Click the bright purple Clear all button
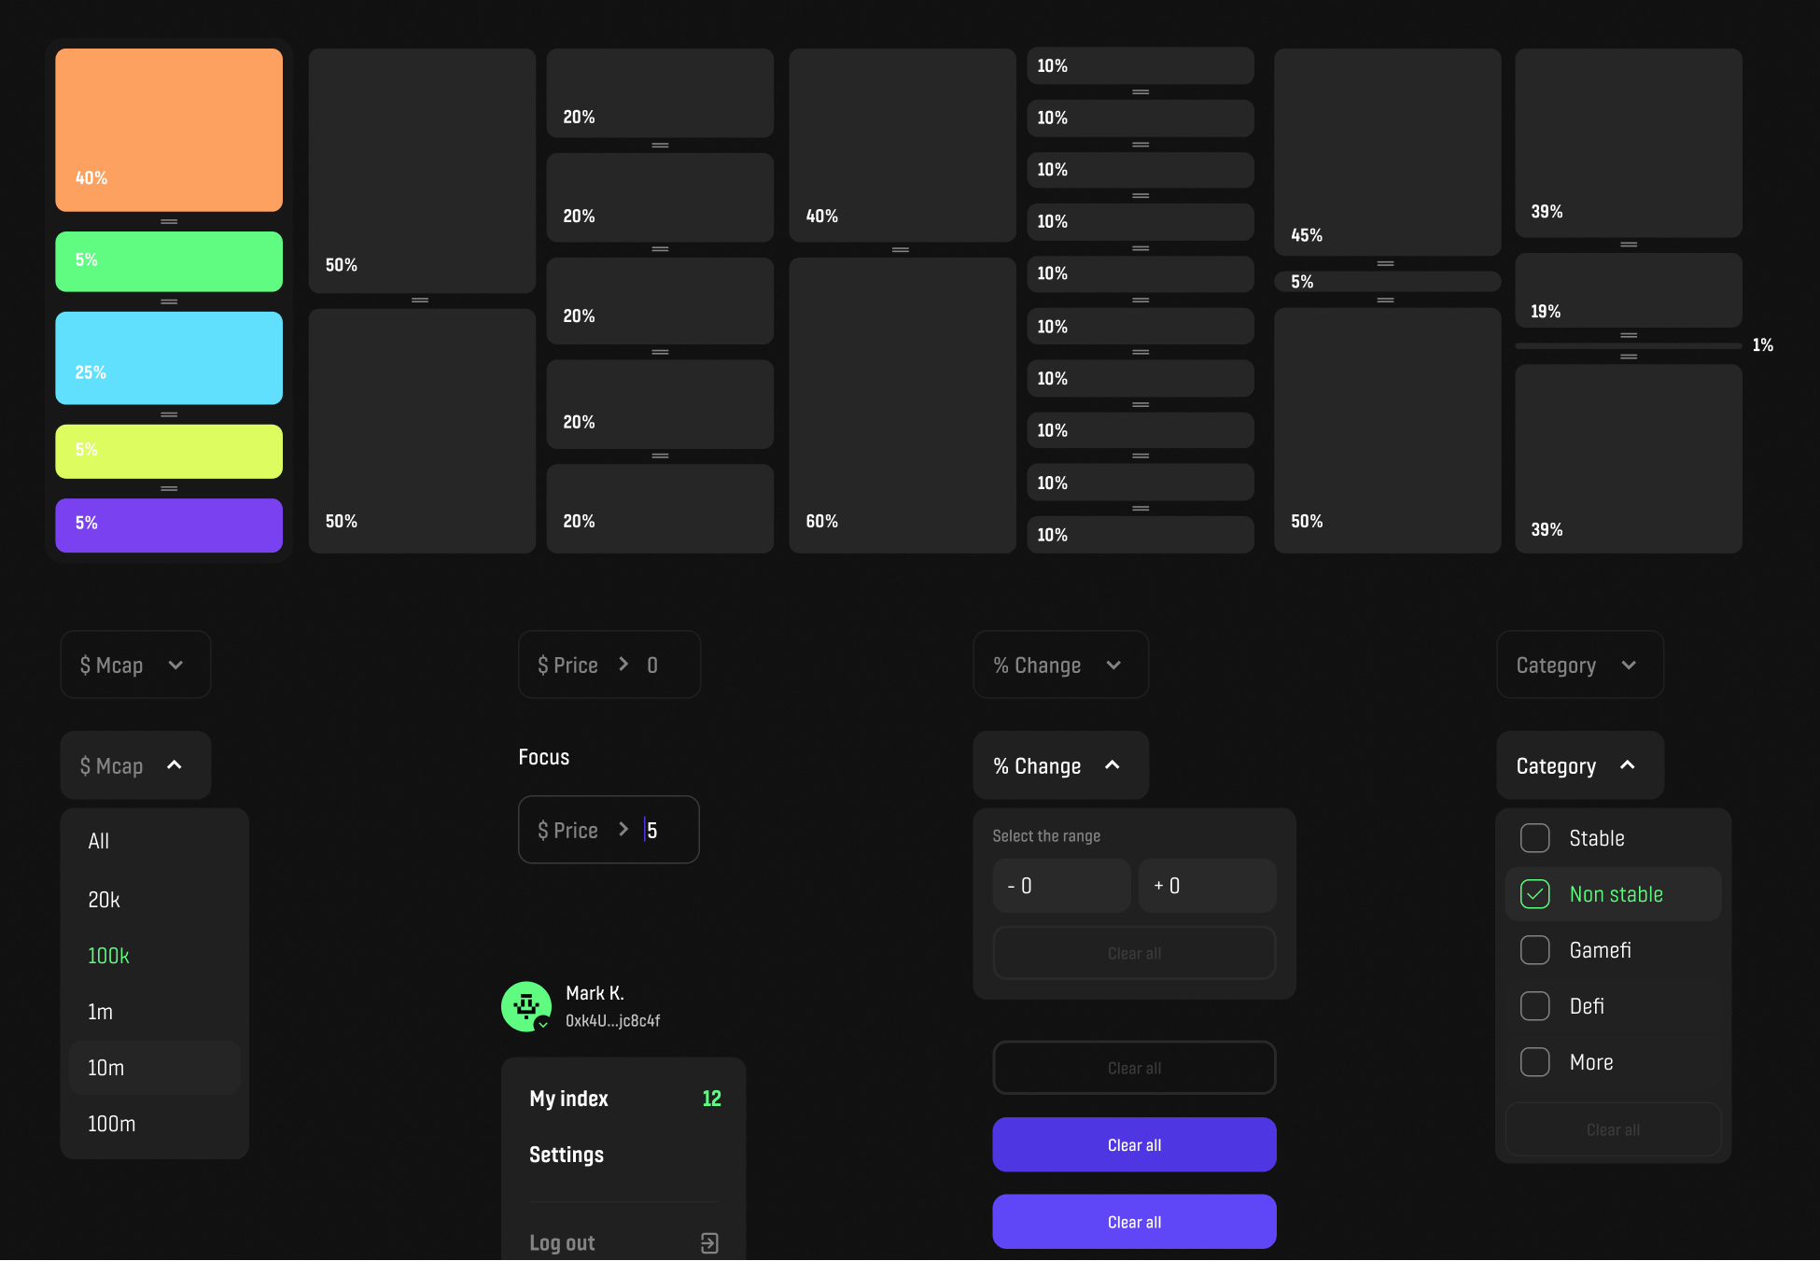The image size is (1820, 1261). [1134, 1222]
